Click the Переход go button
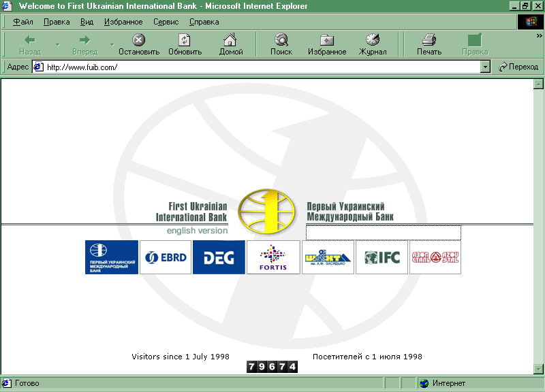 518,67
